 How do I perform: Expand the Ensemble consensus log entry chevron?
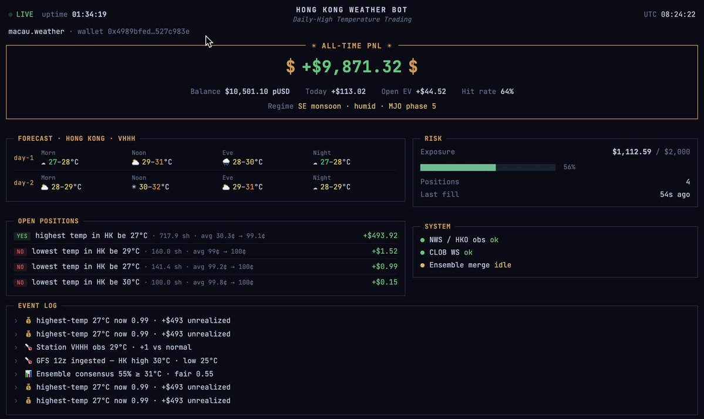click(16, 374)
